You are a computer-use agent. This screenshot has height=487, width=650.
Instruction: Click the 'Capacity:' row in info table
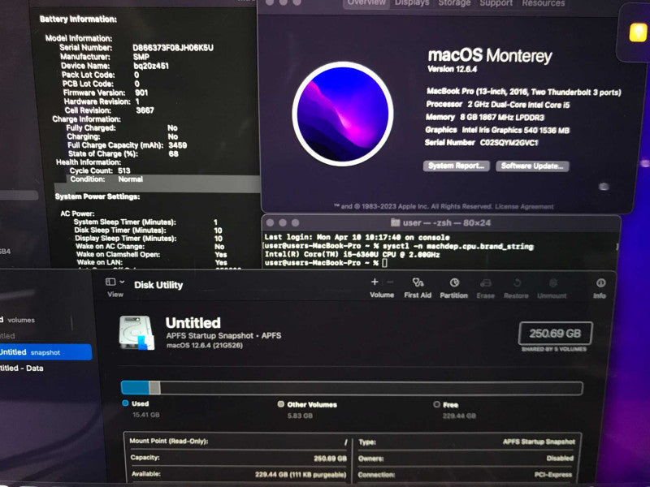[238, 458]
